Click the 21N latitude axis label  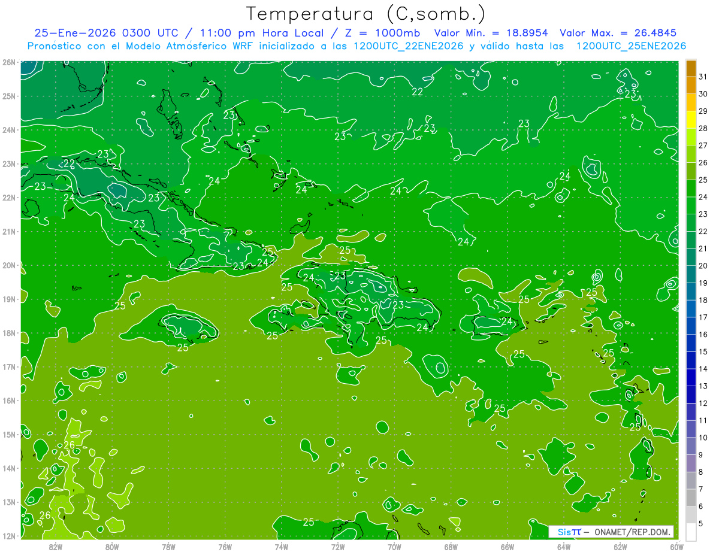[x=8, y=231]
